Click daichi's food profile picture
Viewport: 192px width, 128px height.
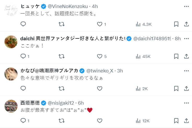[11, 42]
